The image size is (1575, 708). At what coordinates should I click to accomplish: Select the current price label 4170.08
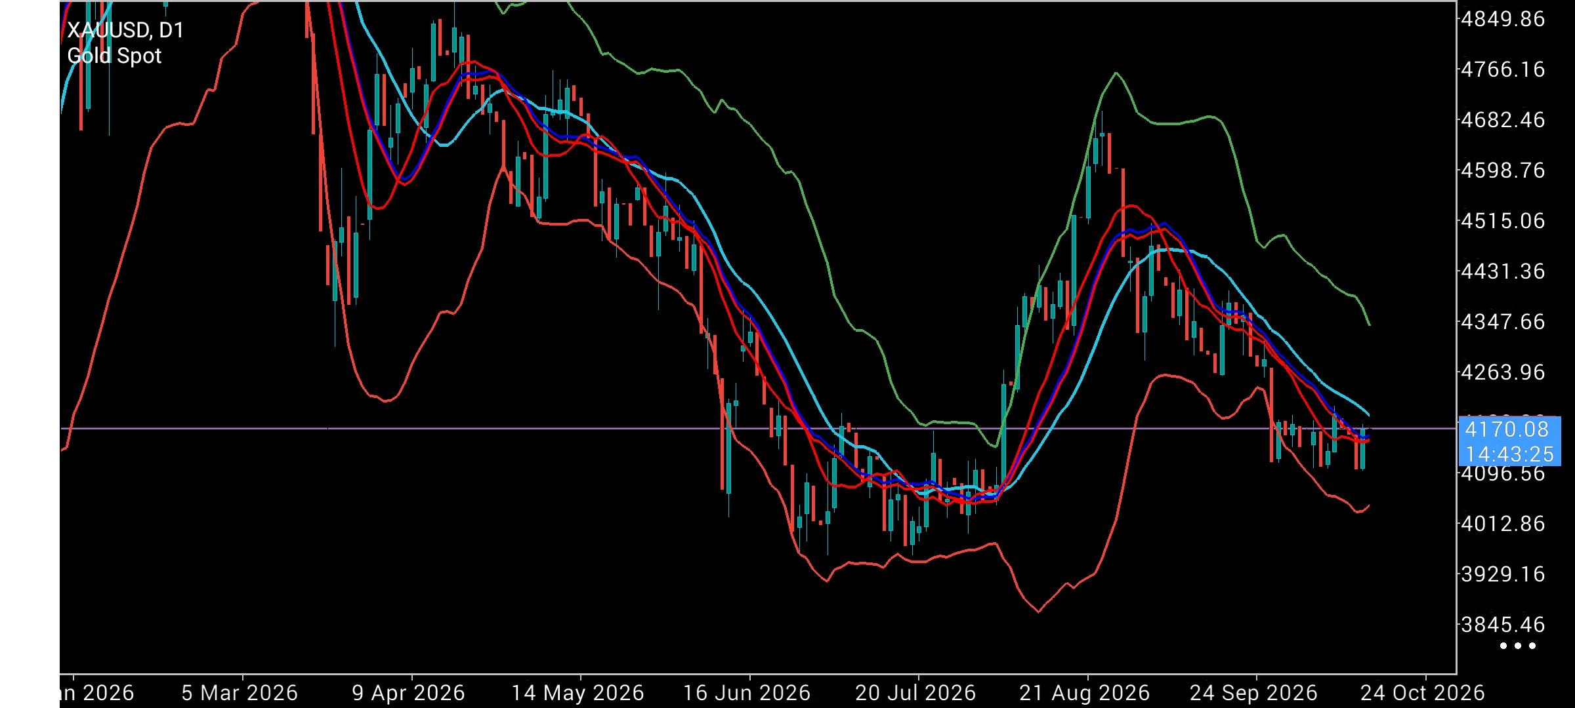1507,429
